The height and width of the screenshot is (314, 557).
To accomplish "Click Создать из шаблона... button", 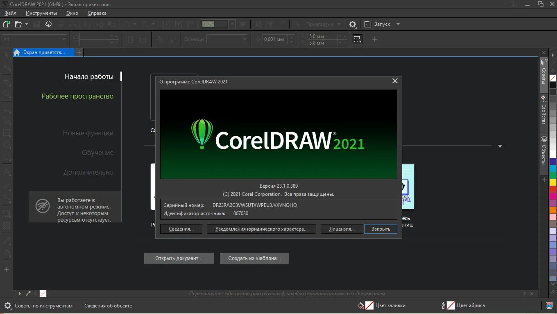I will point(255,258).
